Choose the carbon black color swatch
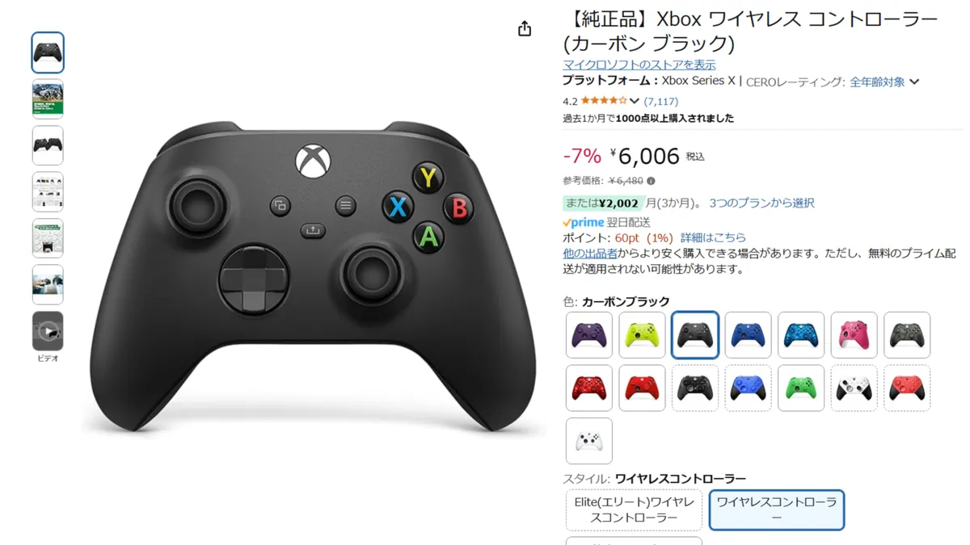Screen dimensions: 970x545 click(695, 335)
